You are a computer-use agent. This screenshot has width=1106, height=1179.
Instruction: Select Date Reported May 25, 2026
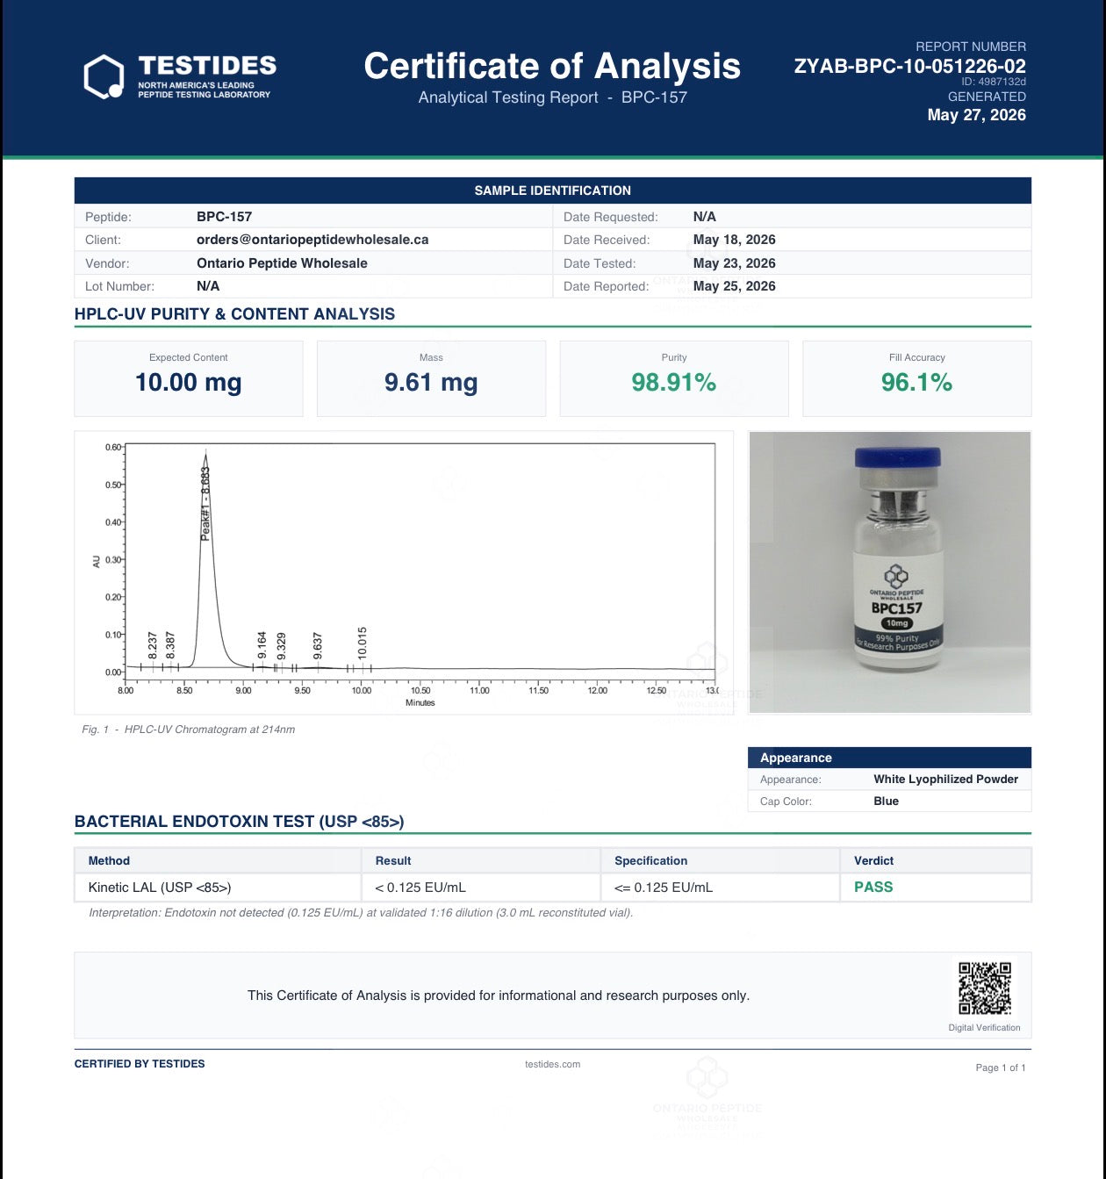[x=734, y=286]
